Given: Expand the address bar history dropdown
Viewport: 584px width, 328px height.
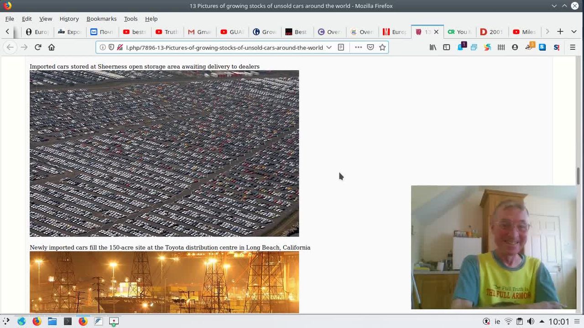Looking at the screenshot, I should 329,47.
